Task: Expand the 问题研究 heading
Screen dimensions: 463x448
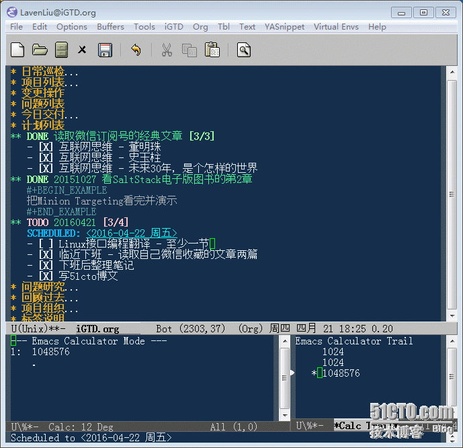Action: (43, 287)
